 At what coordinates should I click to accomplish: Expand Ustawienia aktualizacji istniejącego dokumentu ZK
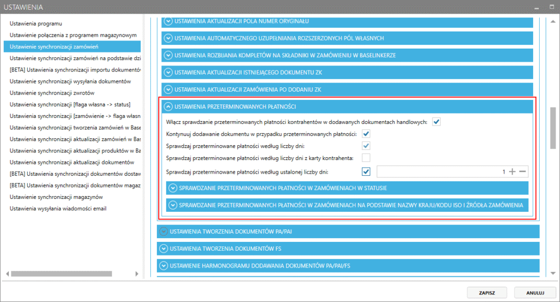point(168,72)
